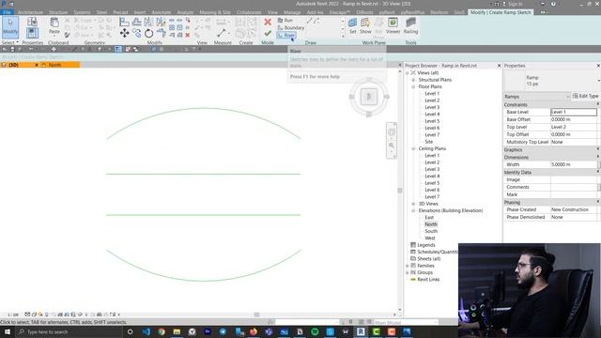
Task: Expand Structural Plans in Project Browser
Action: point(413,80)
